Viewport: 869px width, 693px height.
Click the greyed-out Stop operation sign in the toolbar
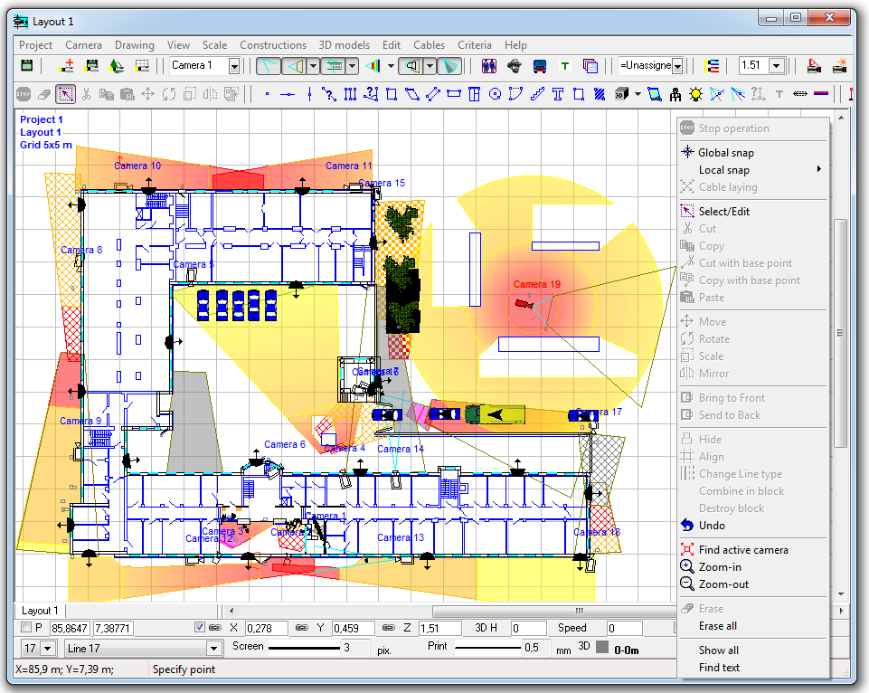(x=24, y=94)
